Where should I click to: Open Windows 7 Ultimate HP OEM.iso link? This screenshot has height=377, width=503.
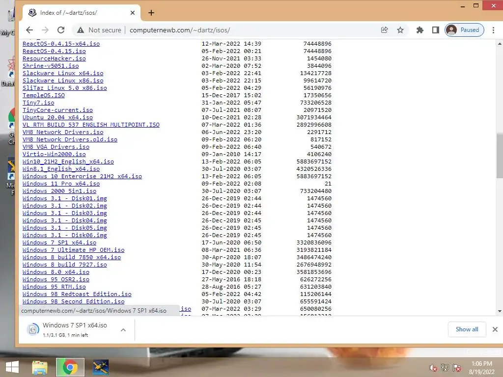pos(74,250)
